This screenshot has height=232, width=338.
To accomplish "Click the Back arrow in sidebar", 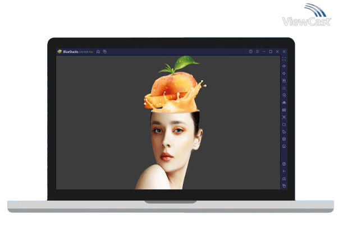I will click(x=284, y=171).
